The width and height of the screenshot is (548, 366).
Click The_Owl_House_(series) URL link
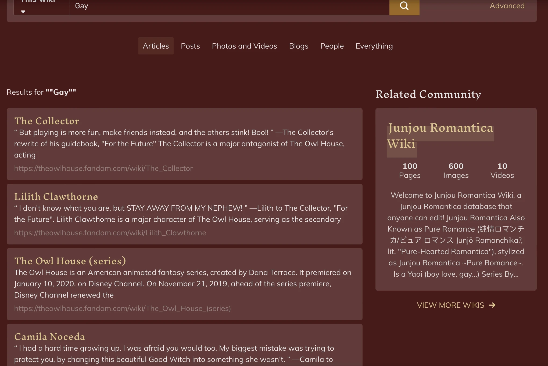(123, 308)
